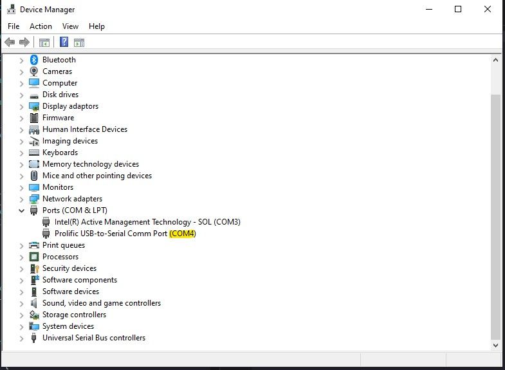Collapse the Ports (COM & LPT) chevron
505x370 pixels.
(x=21, y=211)
